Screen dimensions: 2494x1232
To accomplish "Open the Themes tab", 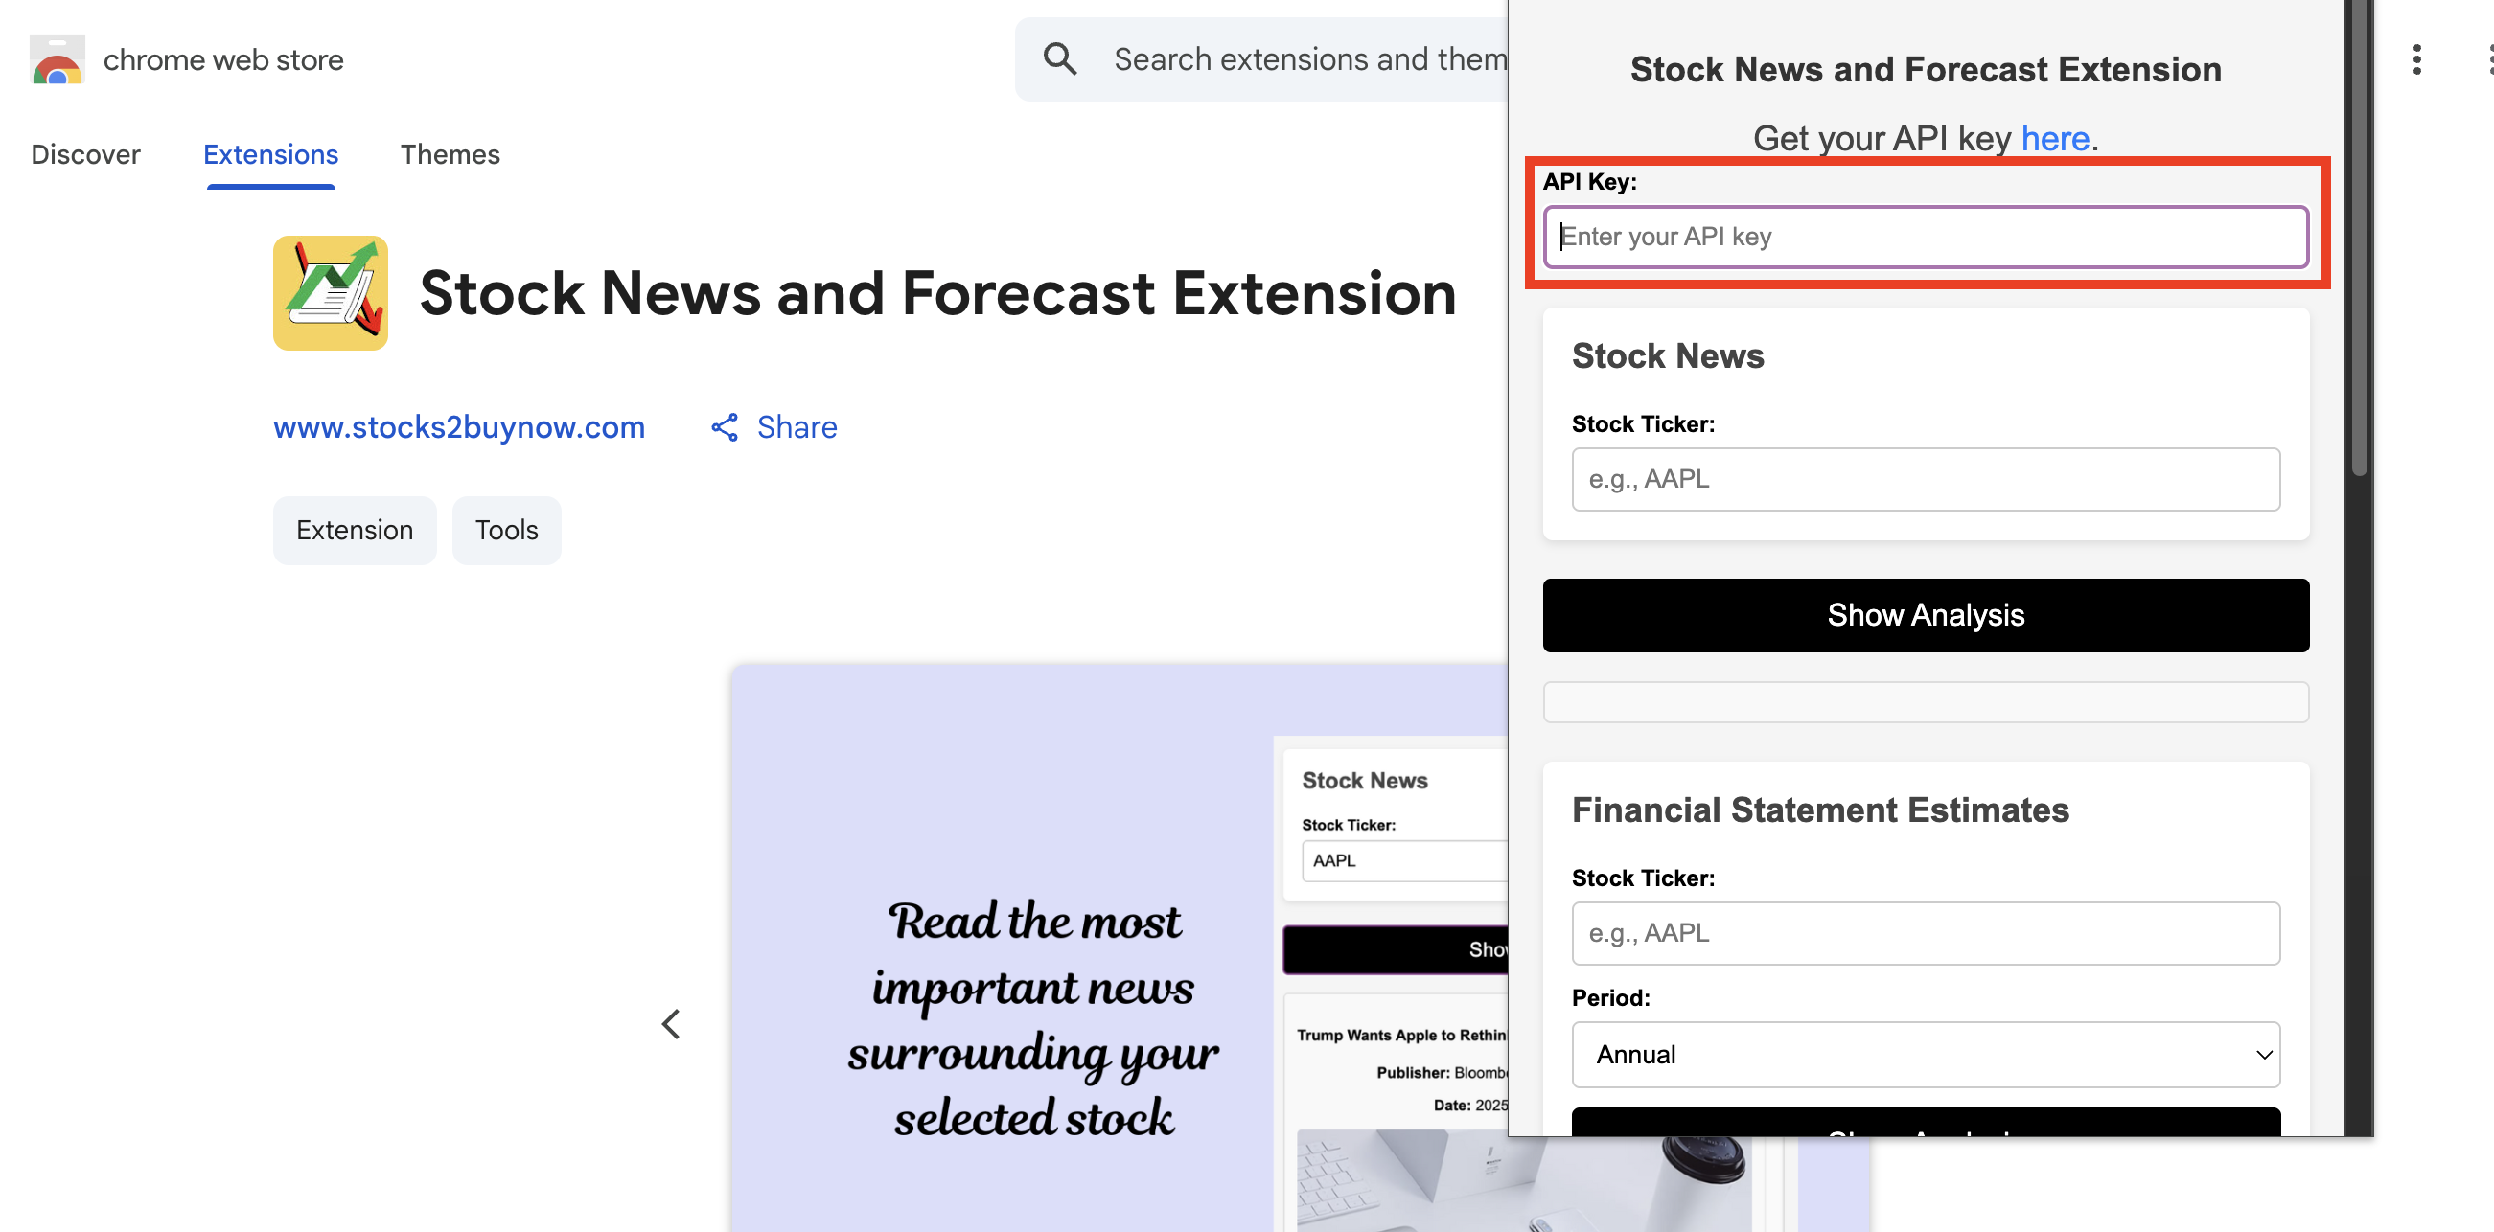I will [x=450, y=154].
